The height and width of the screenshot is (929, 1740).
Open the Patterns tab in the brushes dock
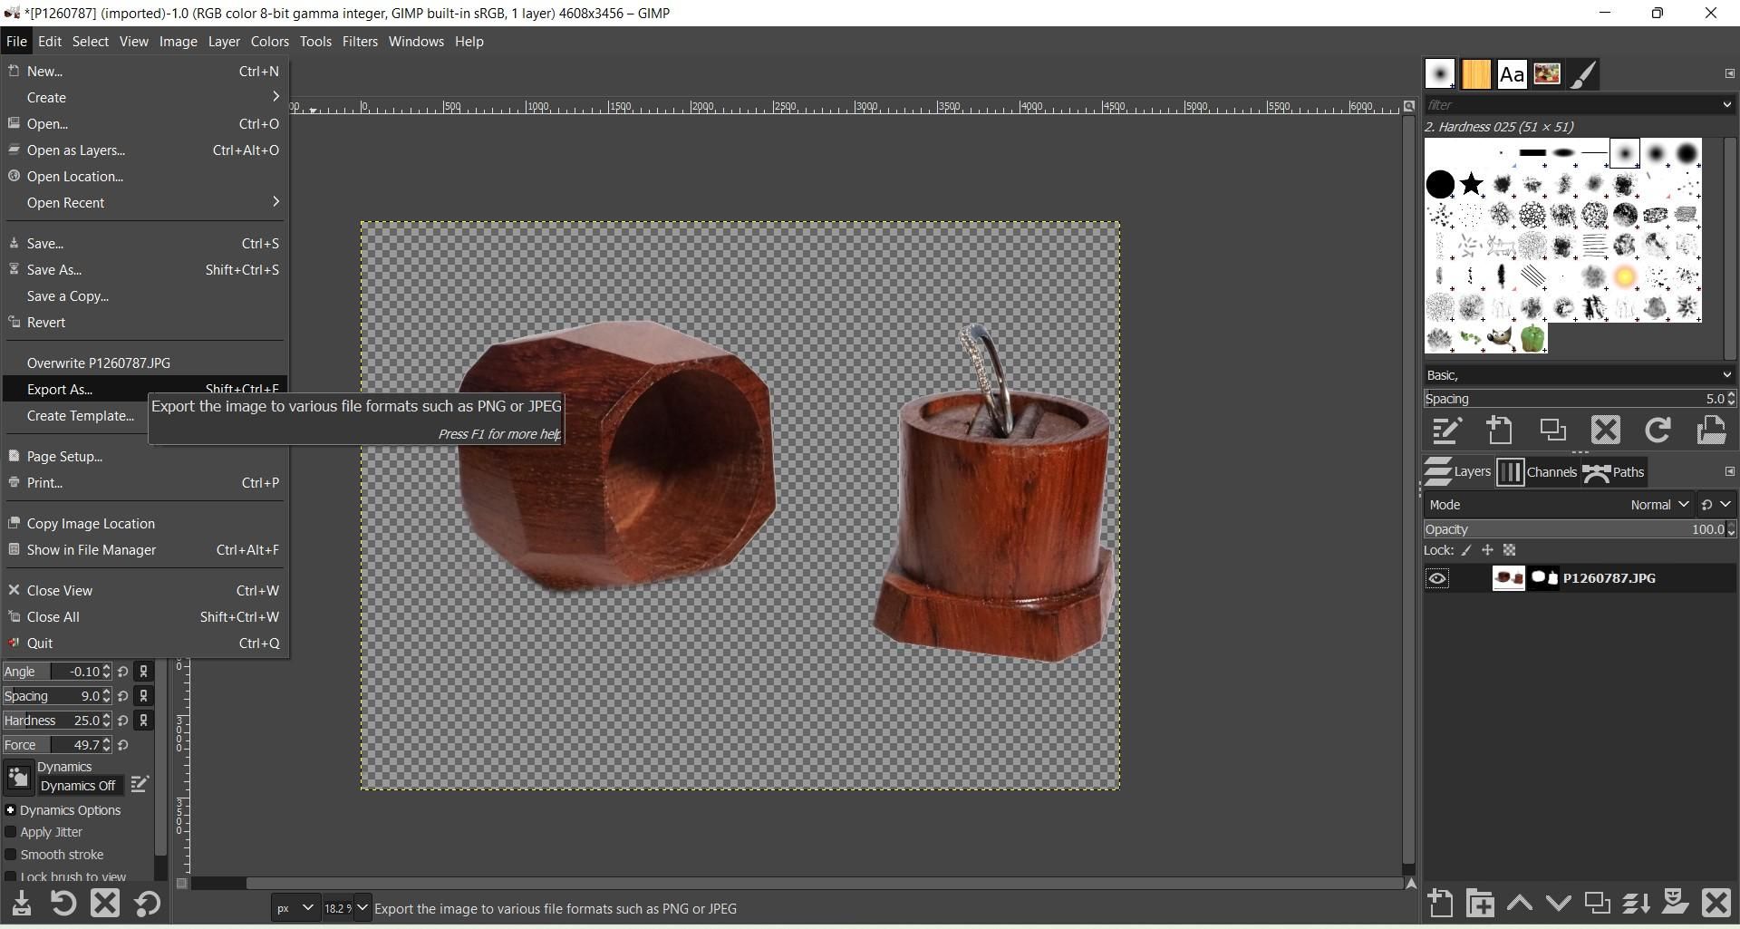click(1476, 73)
